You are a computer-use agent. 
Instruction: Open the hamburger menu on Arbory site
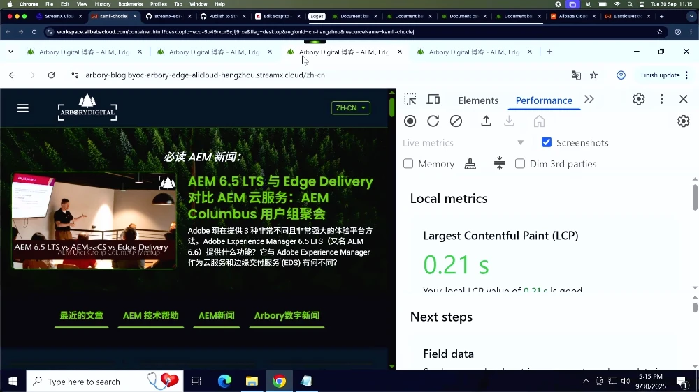point(23,108)
